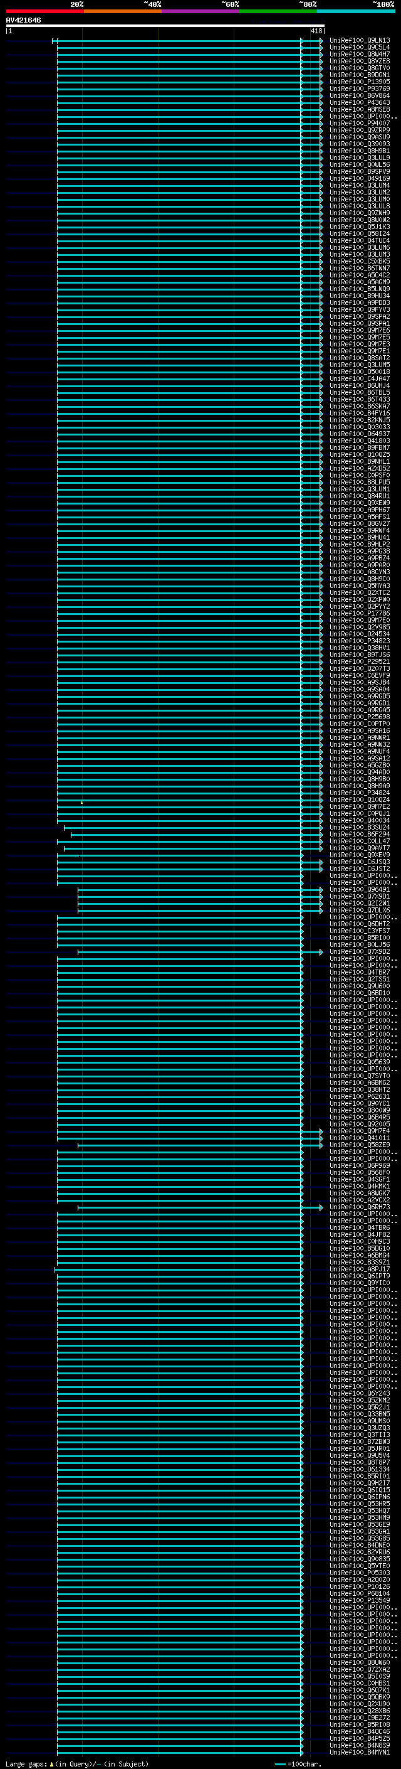This screenshot has width=401, height=1769.
Task: Click UniRef100_C0LL47 entry
Action: (359, 842)
